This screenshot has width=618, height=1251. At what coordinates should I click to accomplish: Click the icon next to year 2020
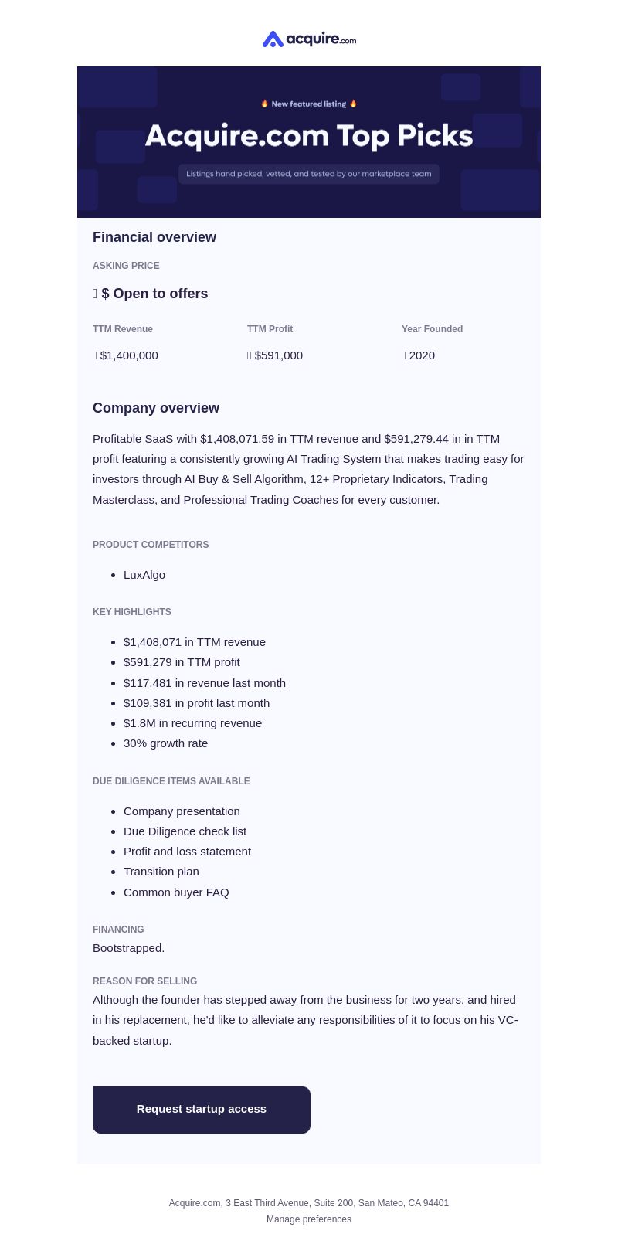click(x=404, y=355)
